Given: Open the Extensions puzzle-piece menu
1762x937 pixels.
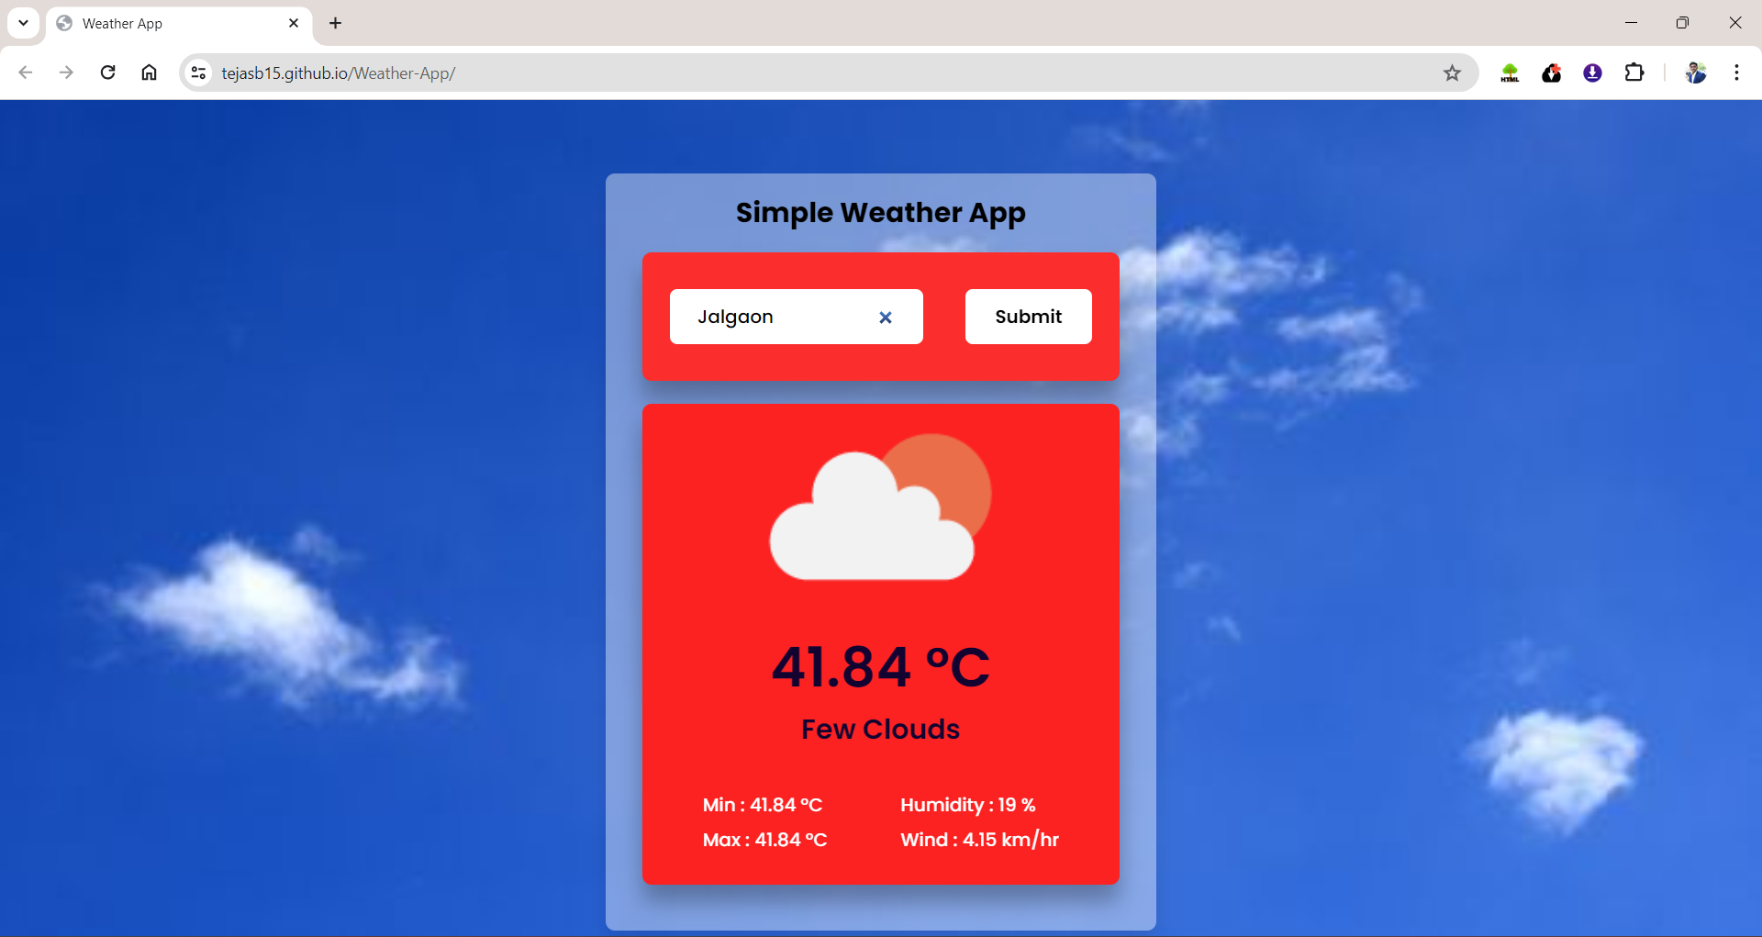Looking at the screenshot, I should (1635, 73).
